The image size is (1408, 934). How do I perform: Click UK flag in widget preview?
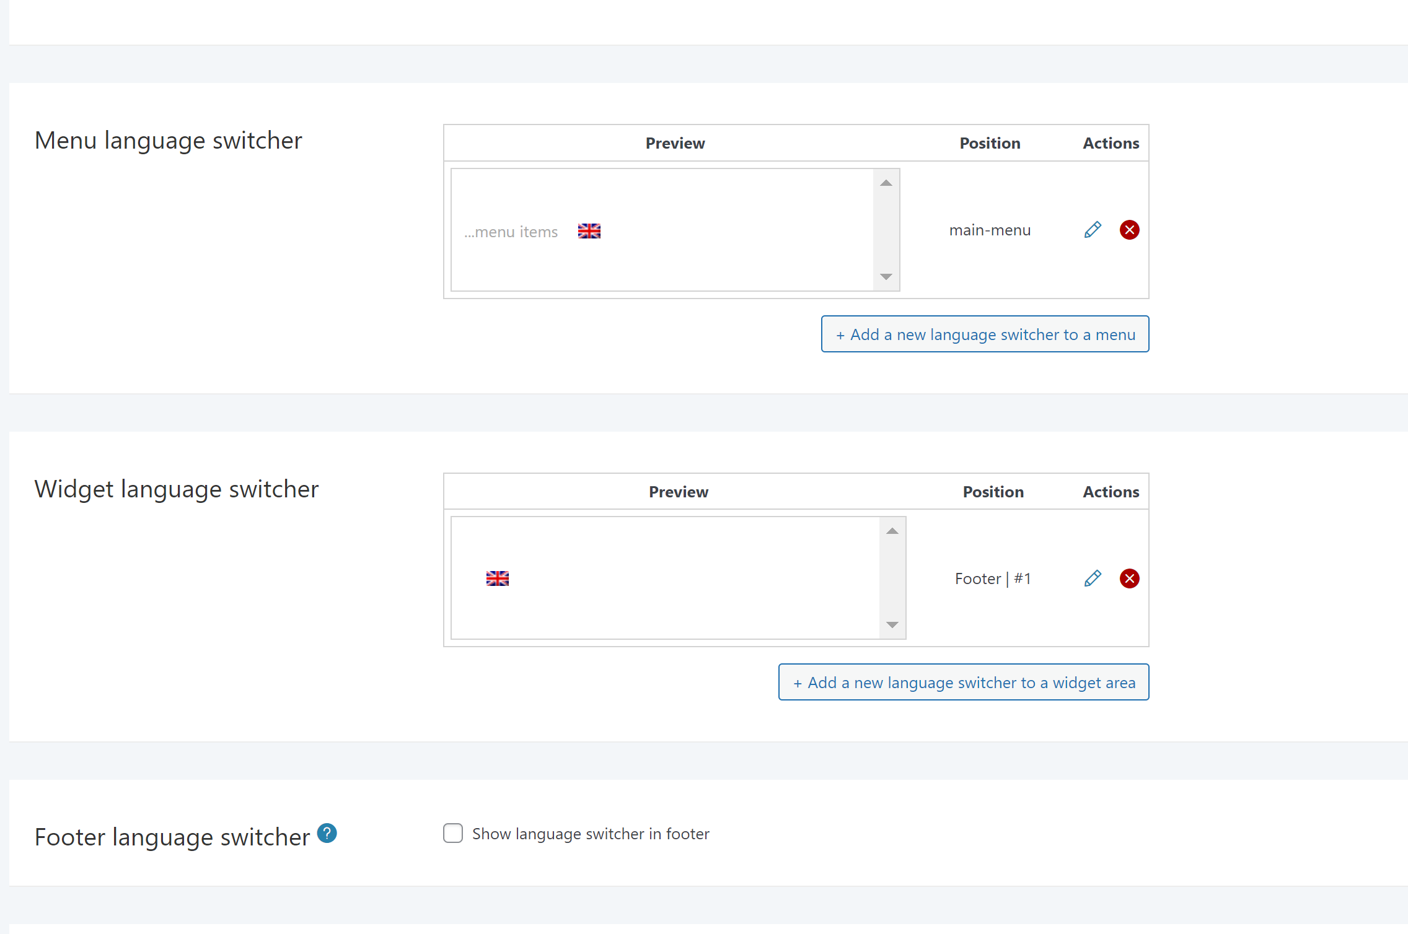[497, 578]
